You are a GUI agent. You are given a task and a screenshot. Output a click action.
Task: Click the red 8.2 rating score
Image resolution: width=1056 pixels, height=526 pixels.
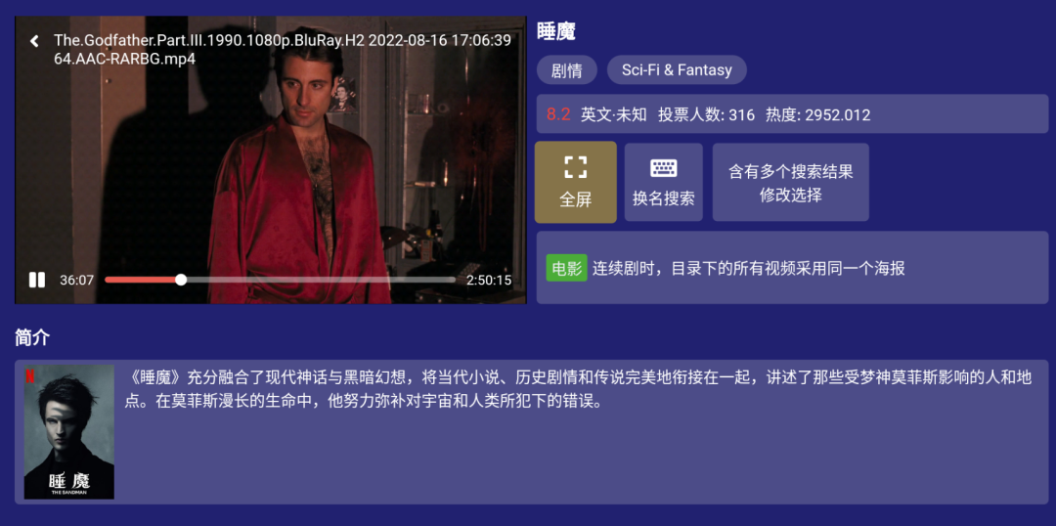[558, 114]
